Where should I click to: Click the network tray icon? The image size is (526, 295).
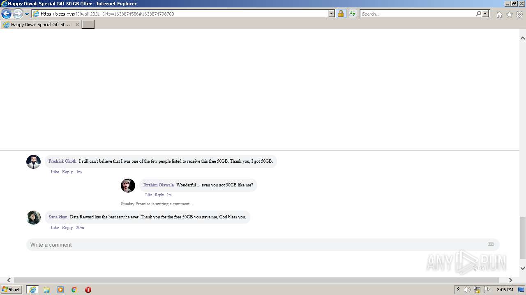point(477,290)
